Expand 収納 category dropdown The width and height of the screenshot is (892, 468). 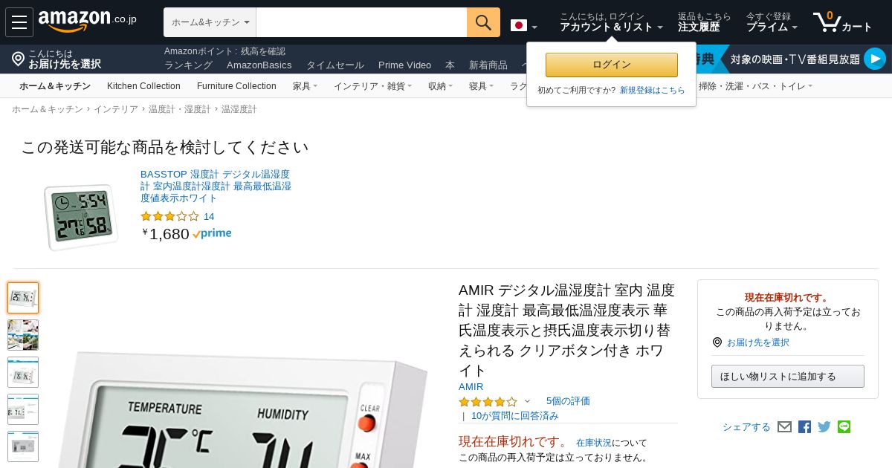pos(441,86)
